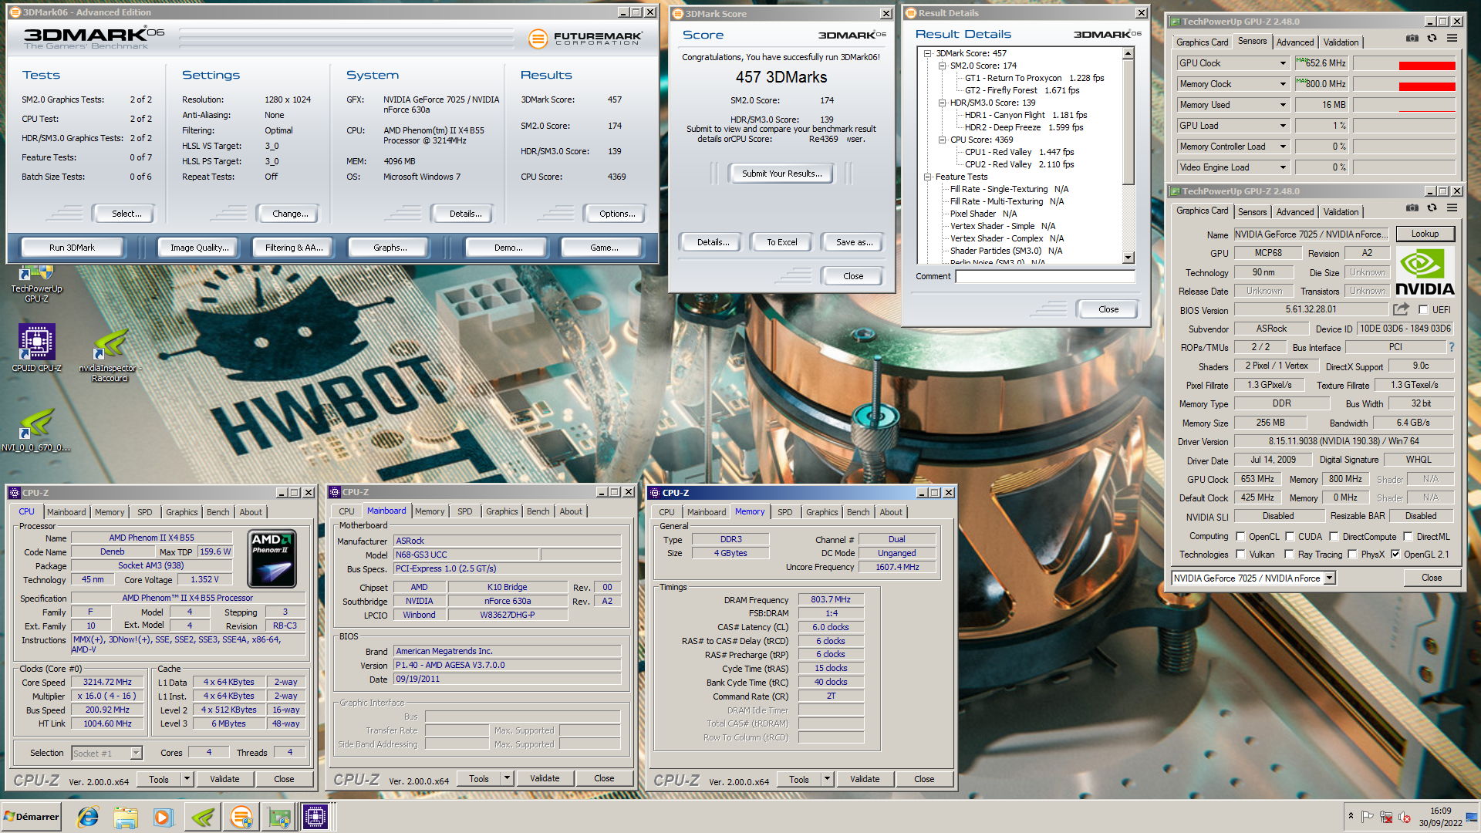This screenshot has width=1481, height=833.
Task: Toggle CUDA checkbox in GPU-Z
Action: click(x=1290, y=537)
